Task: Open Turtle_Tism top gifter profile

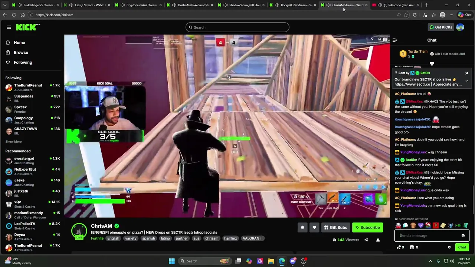Action: pyautogui.click(x=417, y=52)
